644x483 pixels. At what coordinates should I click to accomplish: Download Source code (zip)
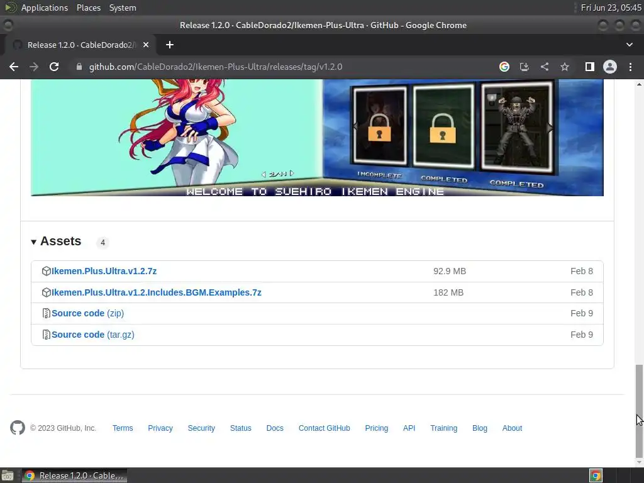[x=87, y=313]
